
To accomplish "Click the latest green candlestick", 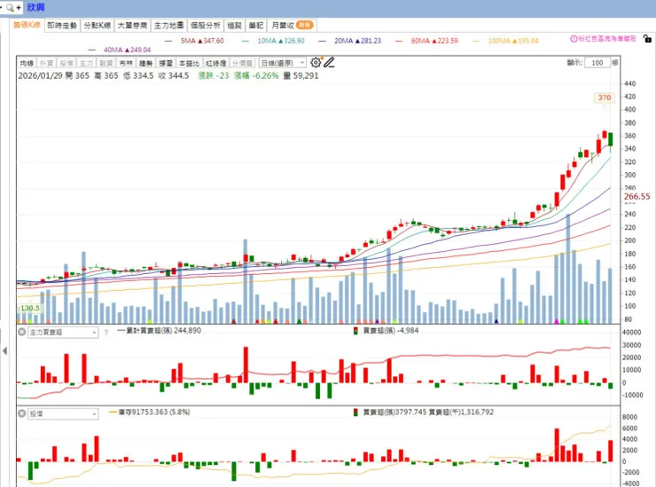I will 611,140.
